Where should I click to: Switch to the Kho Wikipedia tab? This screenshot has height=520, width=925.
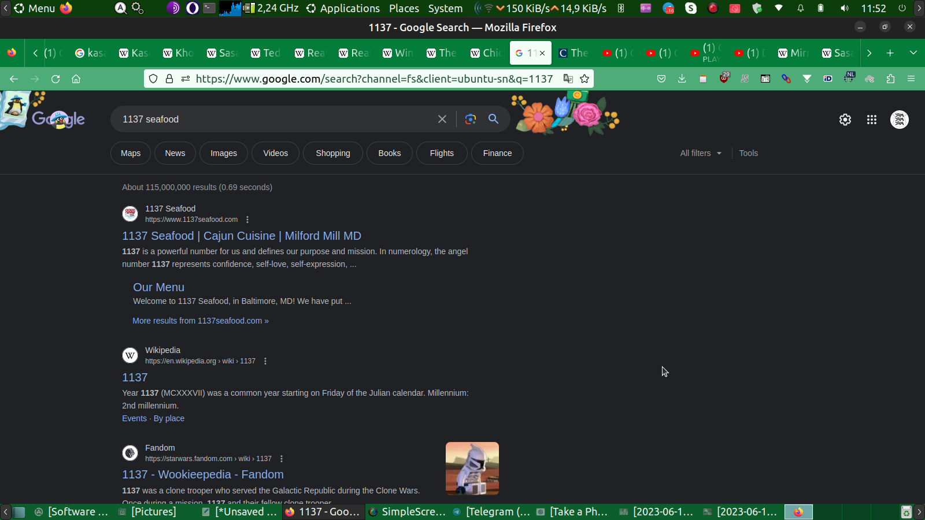pos(179,53)
